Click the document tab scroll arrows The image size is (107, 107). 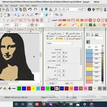(x=41, y=28)
